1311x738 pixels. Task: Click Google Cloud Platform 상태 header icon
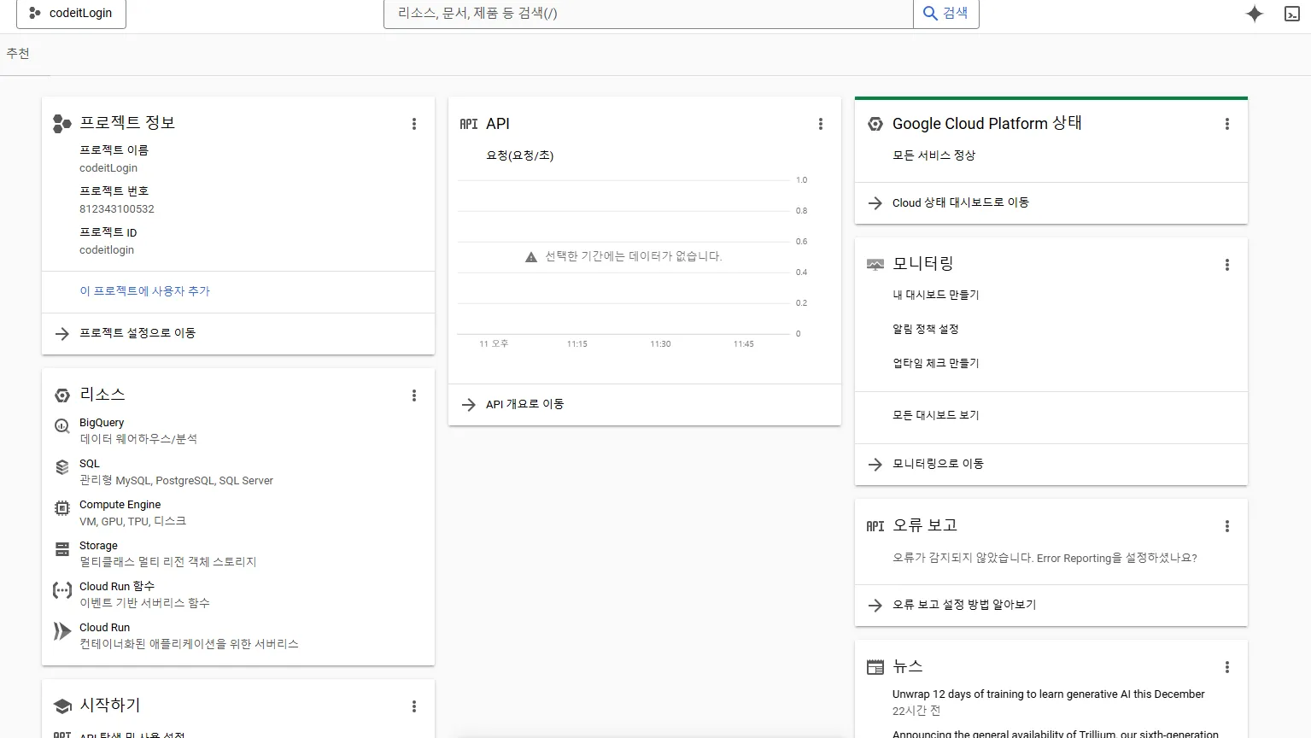(x=875, y=124)
